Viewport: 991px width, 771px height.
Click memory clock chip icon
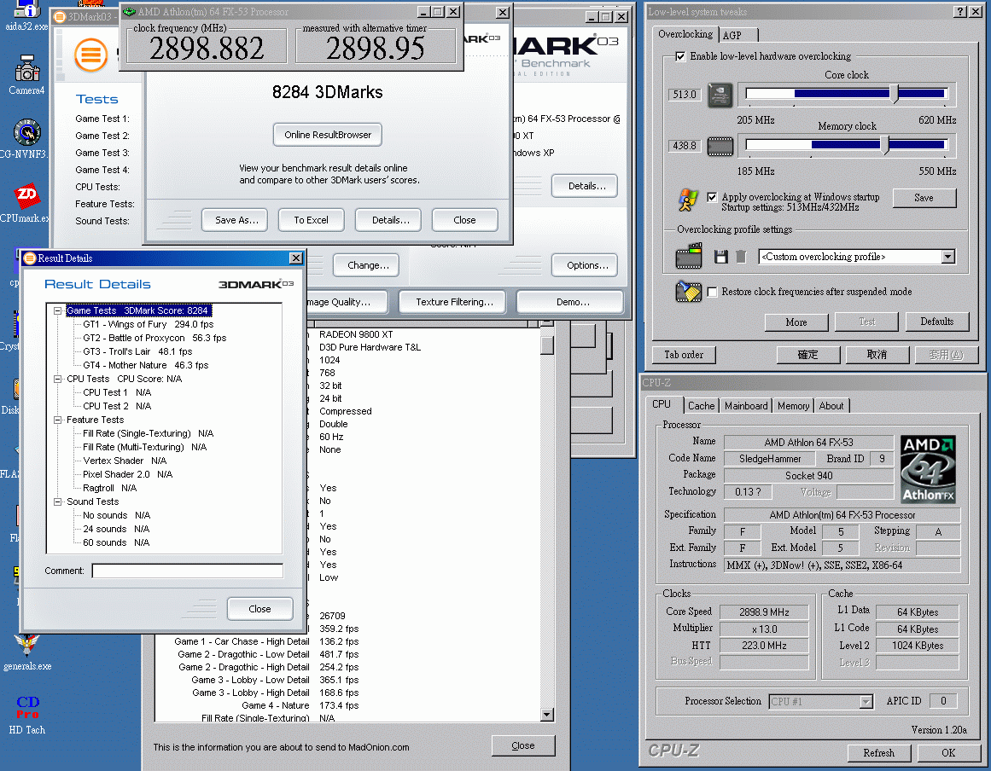(720, 146)
